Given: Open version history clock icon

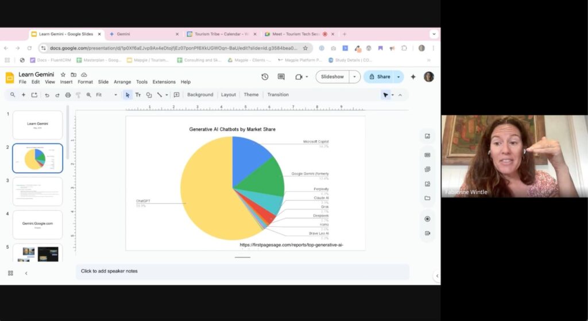Looking at the screenshot, I should click(265, 76).
